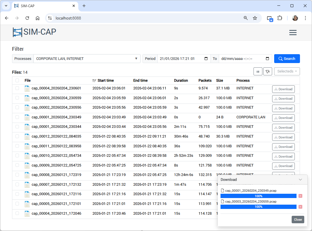Open the hamburger navigation menu
The width and height of the screenshot is (312, 231).
click(x=292, y=33)
